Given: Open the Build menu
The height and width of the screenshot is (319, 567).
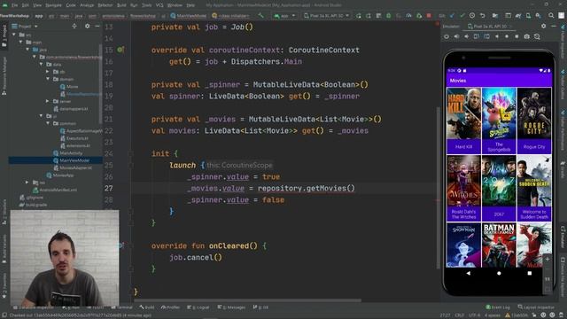Looking at the screenshot, I should click(x=121, y=5).
